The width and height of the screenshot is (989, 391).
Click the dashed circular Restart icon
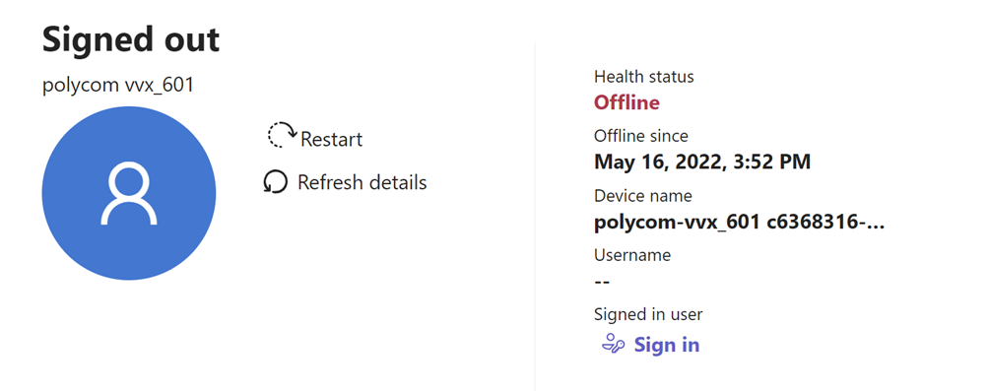click(282, 136)
